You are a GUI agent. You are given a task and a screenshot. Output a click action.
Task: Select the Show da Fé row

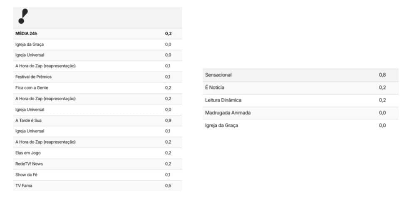(x=98, y=175)
